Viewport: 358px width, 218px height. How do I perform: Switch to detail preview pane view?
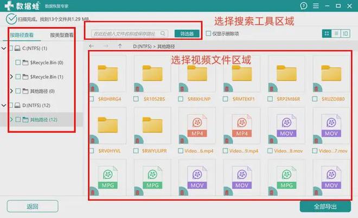(345, 34)
